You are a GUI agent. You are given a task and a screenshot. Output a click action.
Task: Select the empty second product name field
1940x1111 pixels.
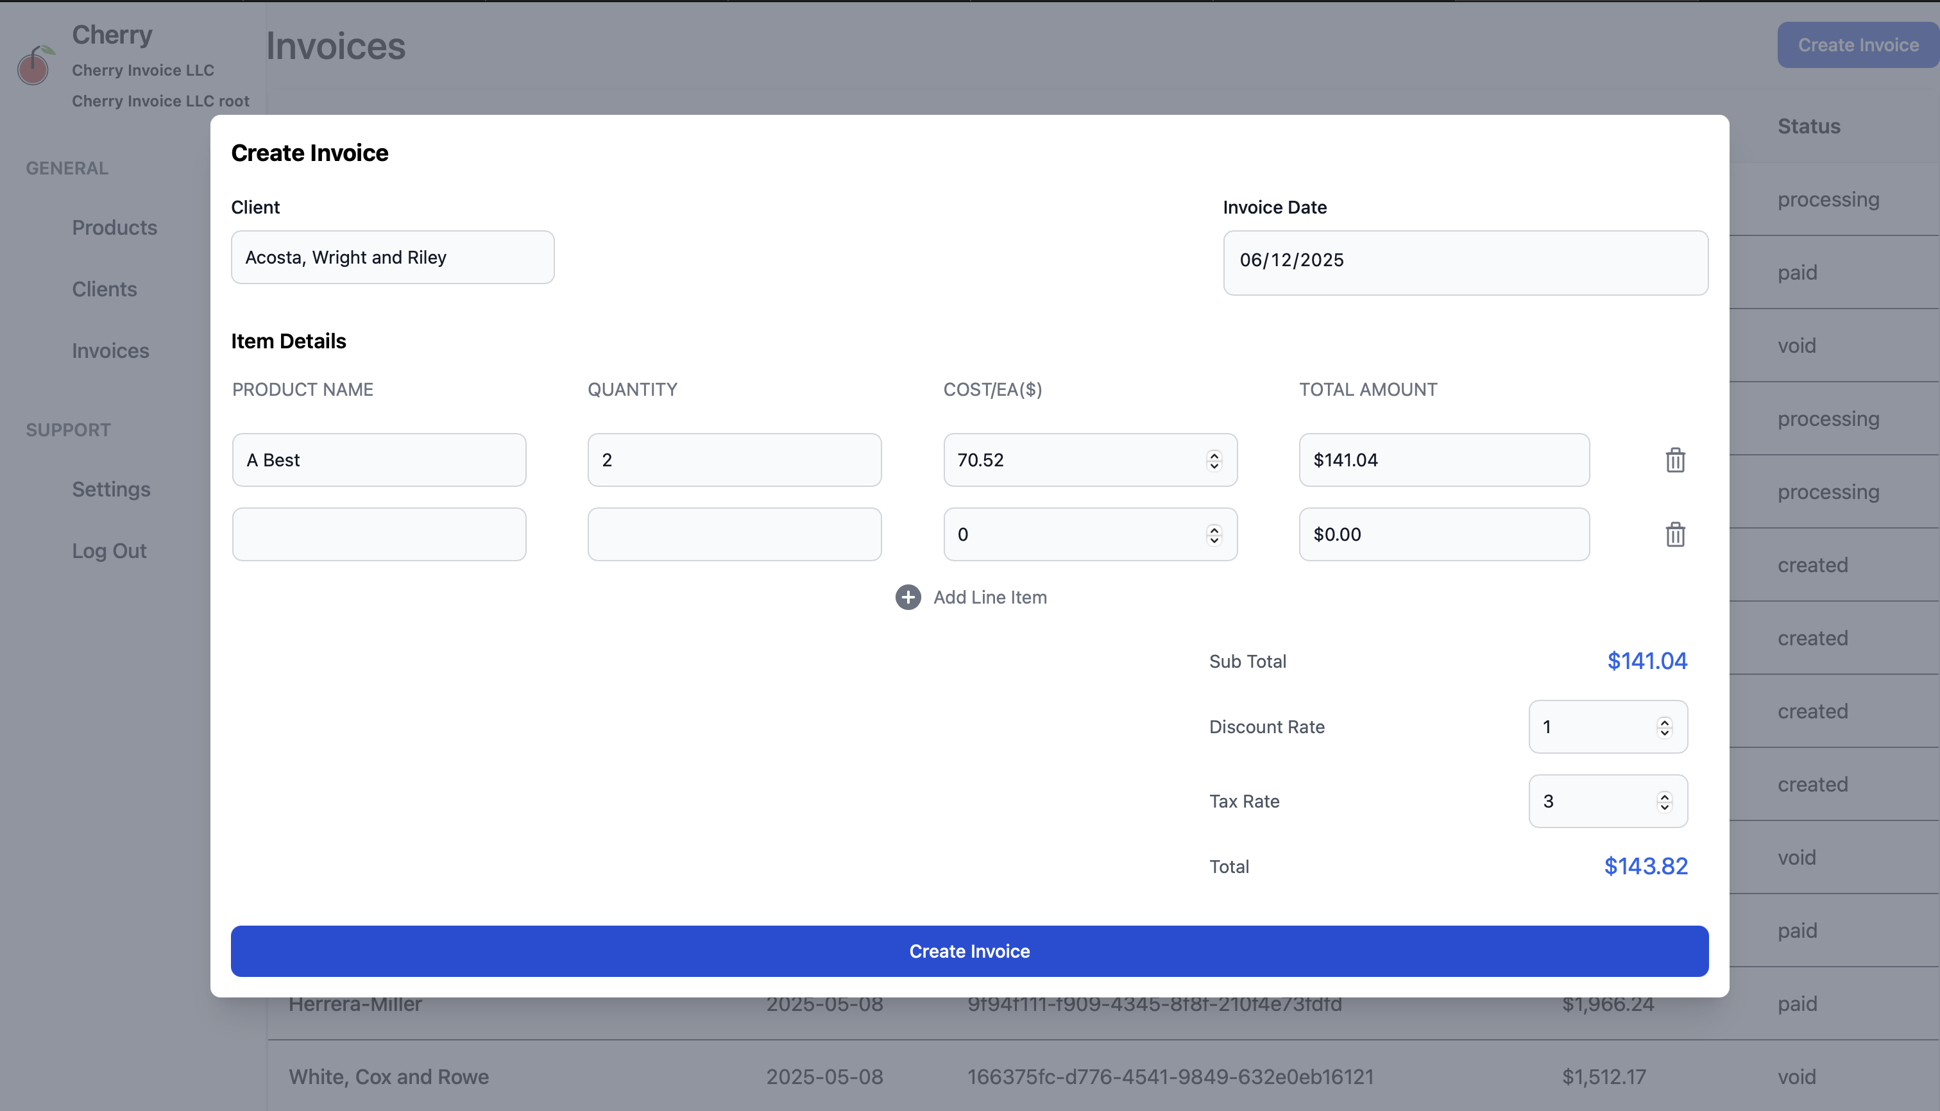point(379,534)
